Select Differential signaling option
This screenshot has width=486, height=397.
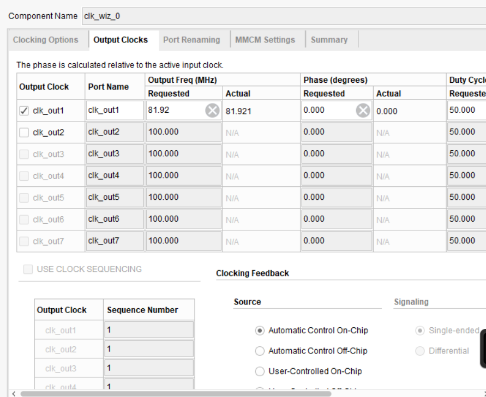point(419,351)
